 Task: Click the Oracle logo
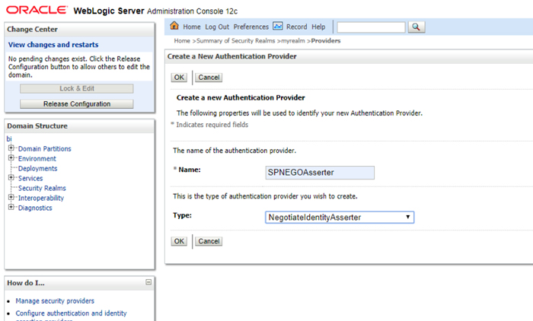point(37,10)
